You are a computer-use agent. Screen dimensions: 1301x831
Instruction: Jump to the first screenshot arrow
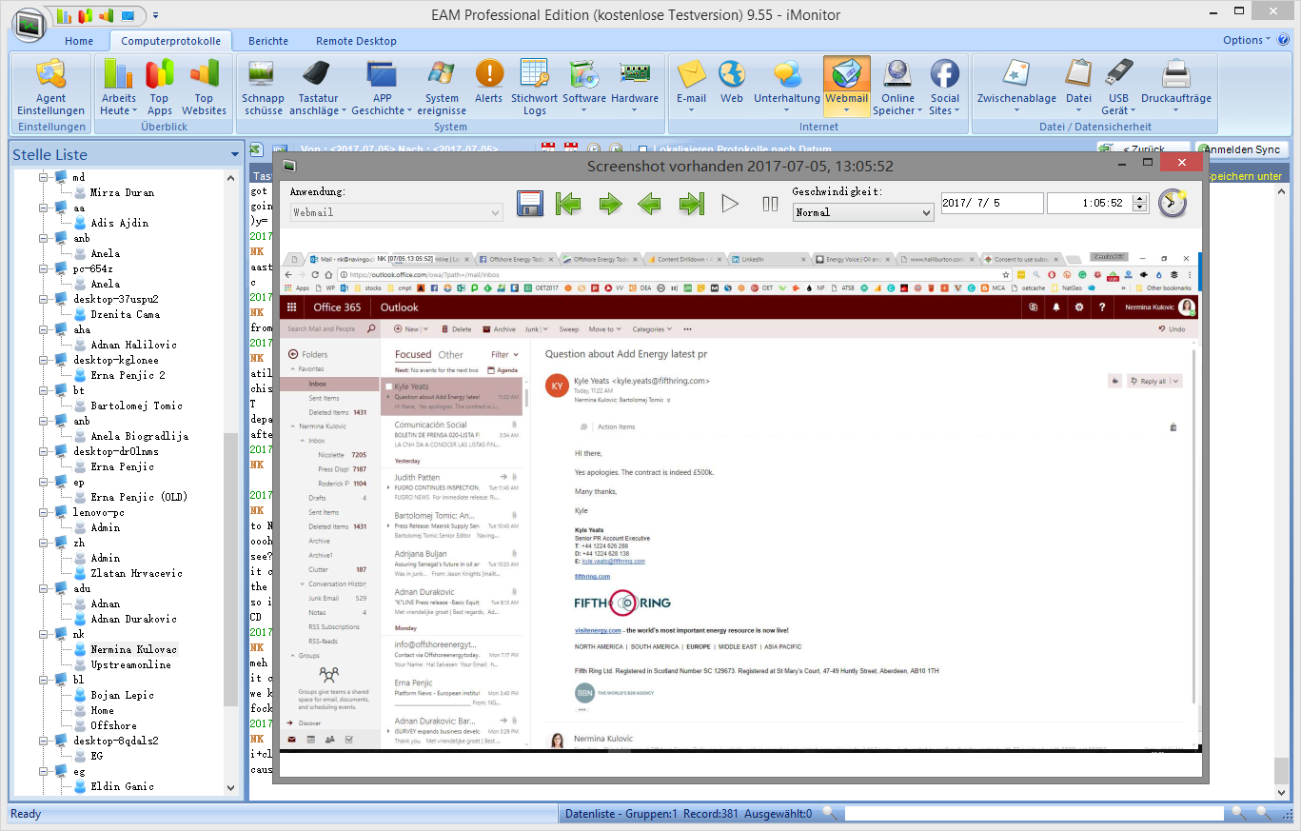coord(568,204)
